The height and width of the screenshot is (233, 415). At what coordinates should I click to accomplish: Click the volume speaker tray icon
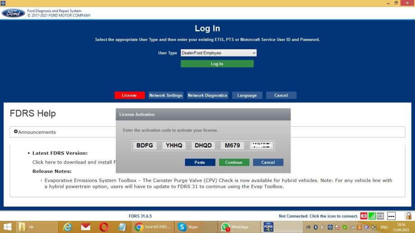coord(323,227)
